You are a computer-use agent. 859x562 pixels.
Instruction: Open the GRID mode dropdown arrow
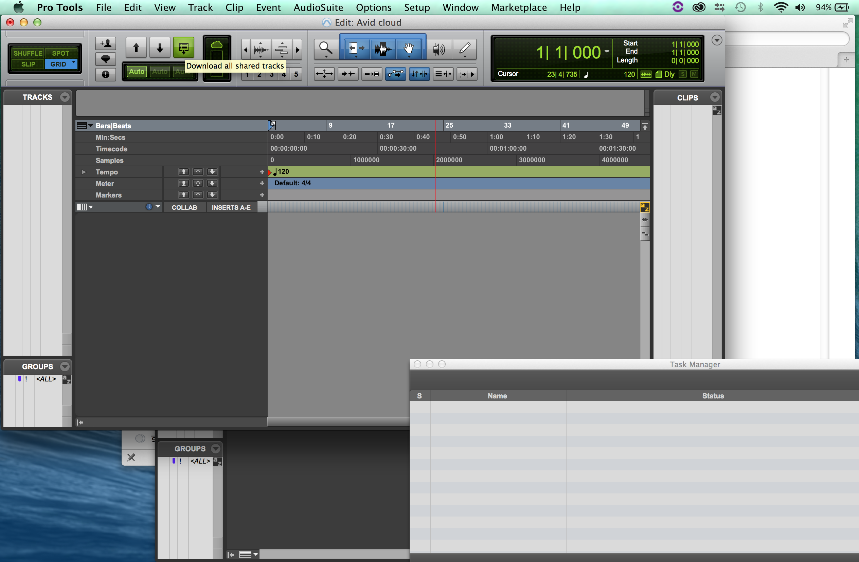coord(74,62)
